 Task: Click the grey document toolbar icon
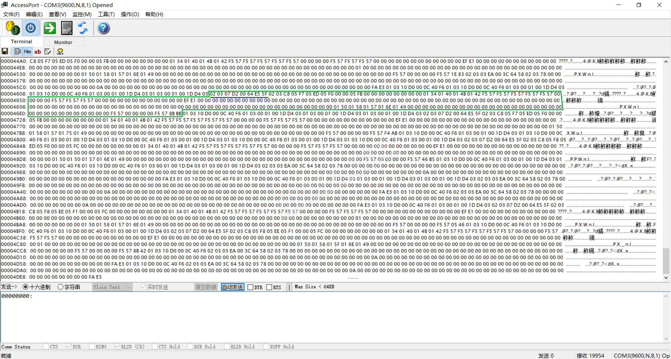(x=66, y=28)
